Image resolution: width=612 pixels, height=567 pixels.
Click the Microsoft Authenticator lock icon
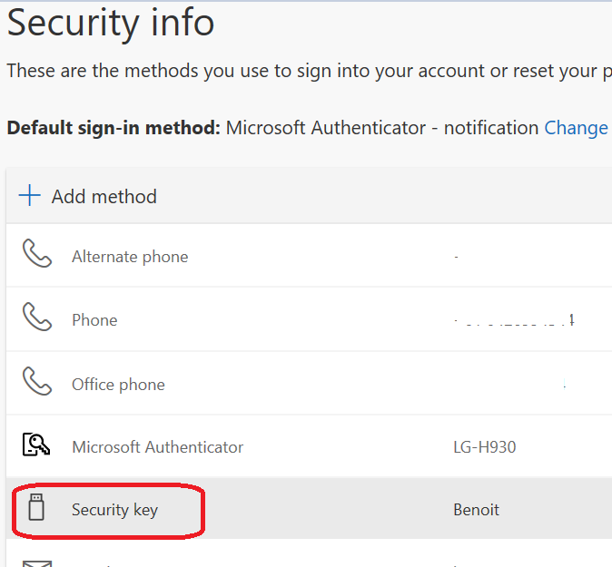click(x=36, y=446)
